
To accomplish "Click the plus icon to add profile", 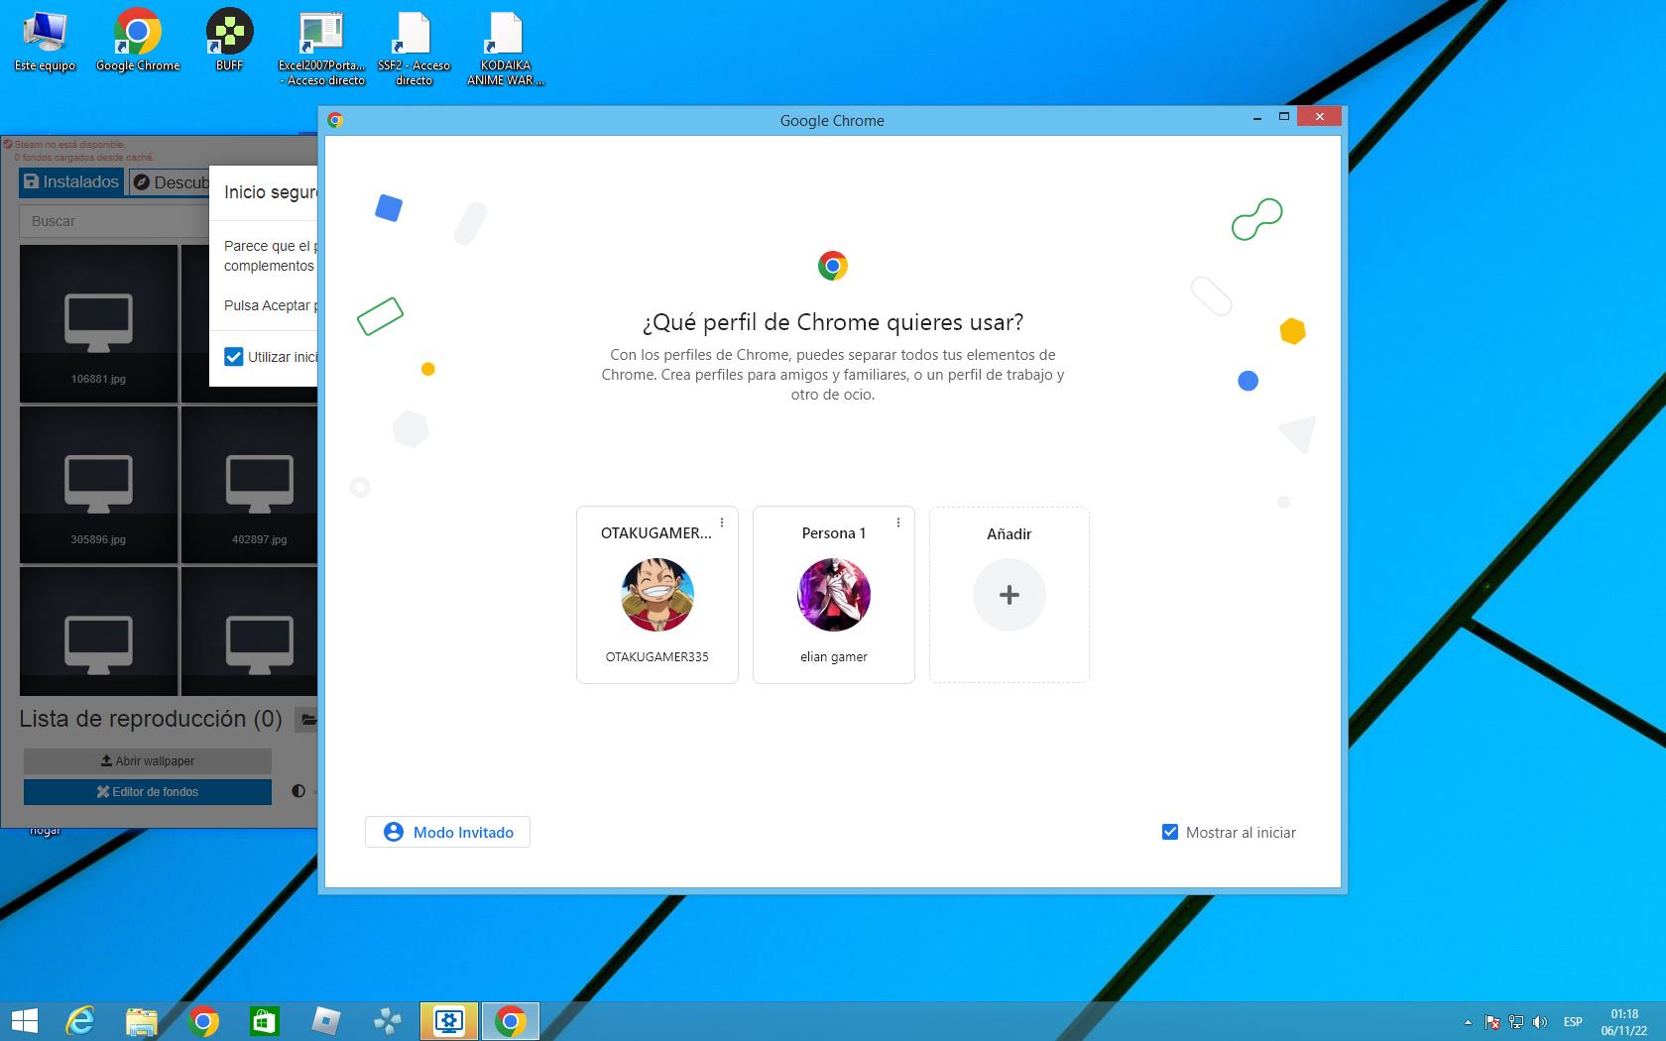I will pyautogui.click(x=1009, y=595).
